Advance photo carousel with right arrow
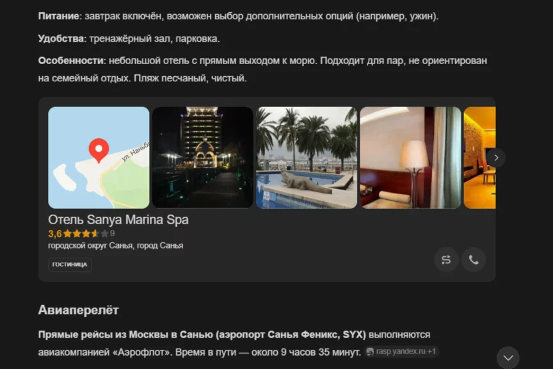This screenshot has width=553, height=369. 496,158
